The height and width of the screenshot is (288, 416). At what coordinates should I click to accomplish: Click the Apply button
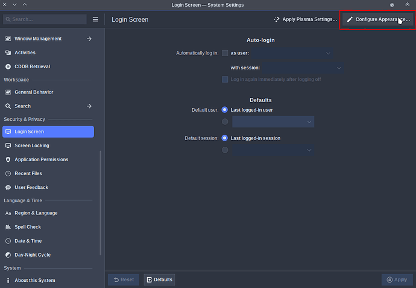397,280
